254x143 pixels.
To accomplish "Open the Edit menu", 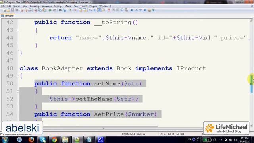I will coord(9,6).
